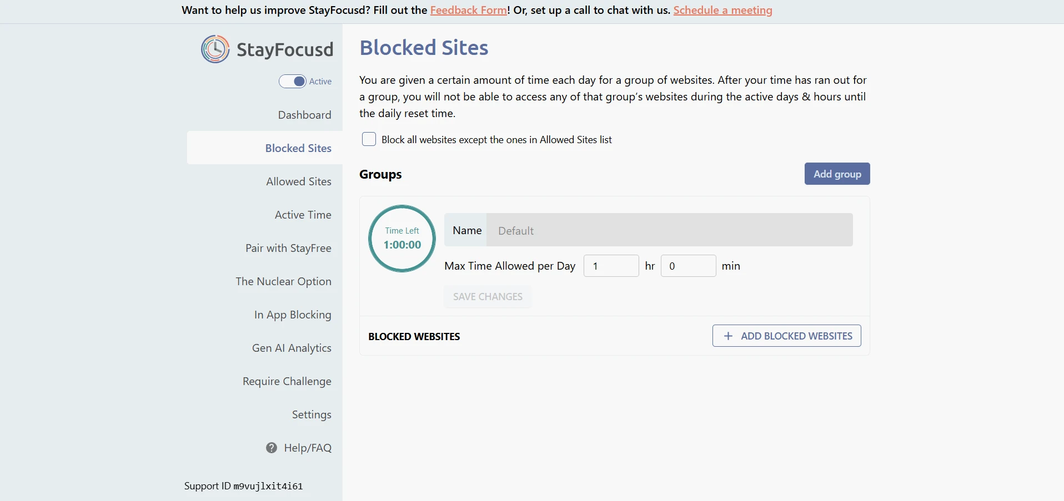
Task: Click the StayFocusd title text
Action: click(285, 49)
